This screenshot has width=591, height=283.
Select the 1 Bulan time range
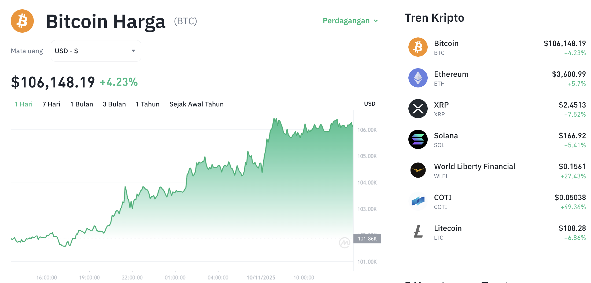pos(82,104)
